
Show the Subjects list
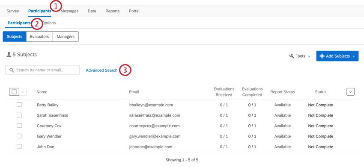click(x=15, y=37)
